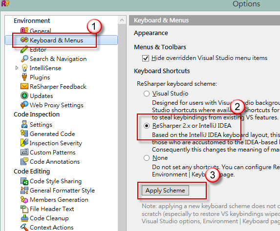Open the Context Actions page
Image resolution: width=280 pixels, height=231 pixels.
click(x=52, y=228)
